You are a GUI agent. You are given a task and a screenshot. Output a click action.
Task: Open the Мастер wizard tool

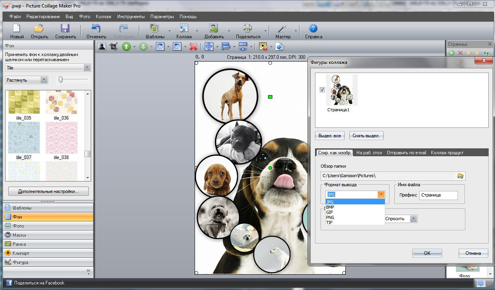(282, 31)
